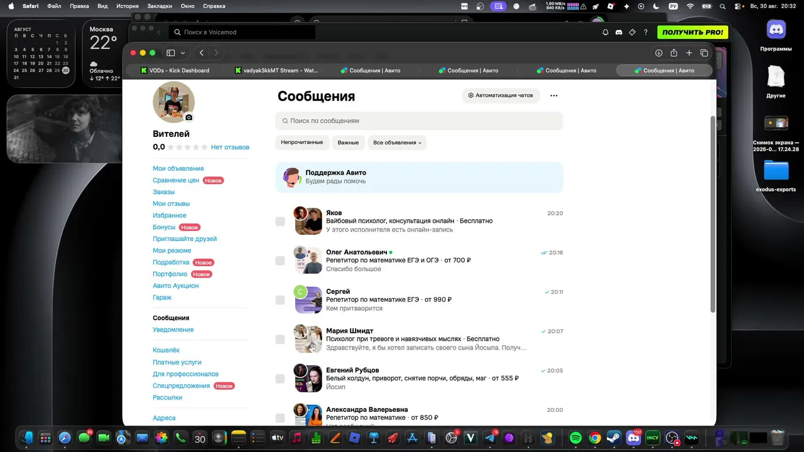The width and height of the screenshot is (804, 452).
Task: Open Trash in the Dock
Action: coord(778,438)
